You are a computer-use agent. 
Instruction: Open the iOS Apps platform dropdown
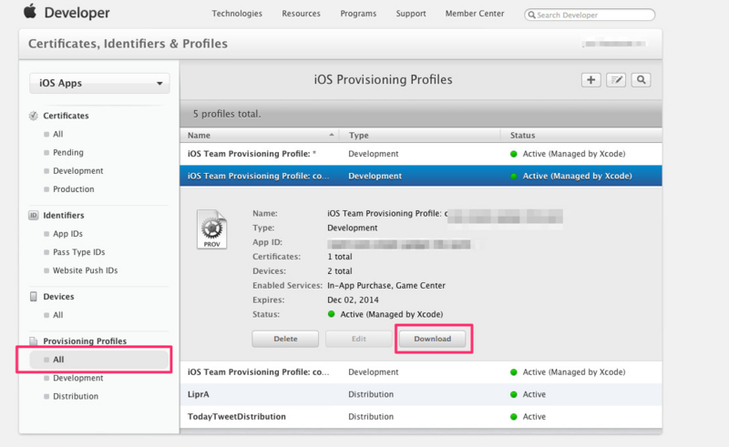(x=99, y=83)
